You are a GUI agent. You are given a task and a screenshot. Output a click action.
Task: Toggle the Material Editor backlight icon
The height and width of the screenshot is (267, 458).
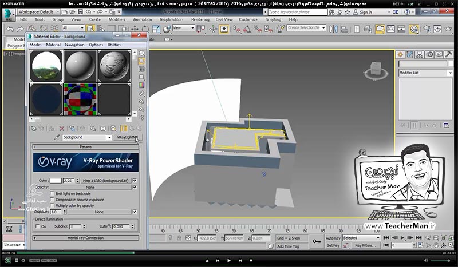(x=141, y=61)
